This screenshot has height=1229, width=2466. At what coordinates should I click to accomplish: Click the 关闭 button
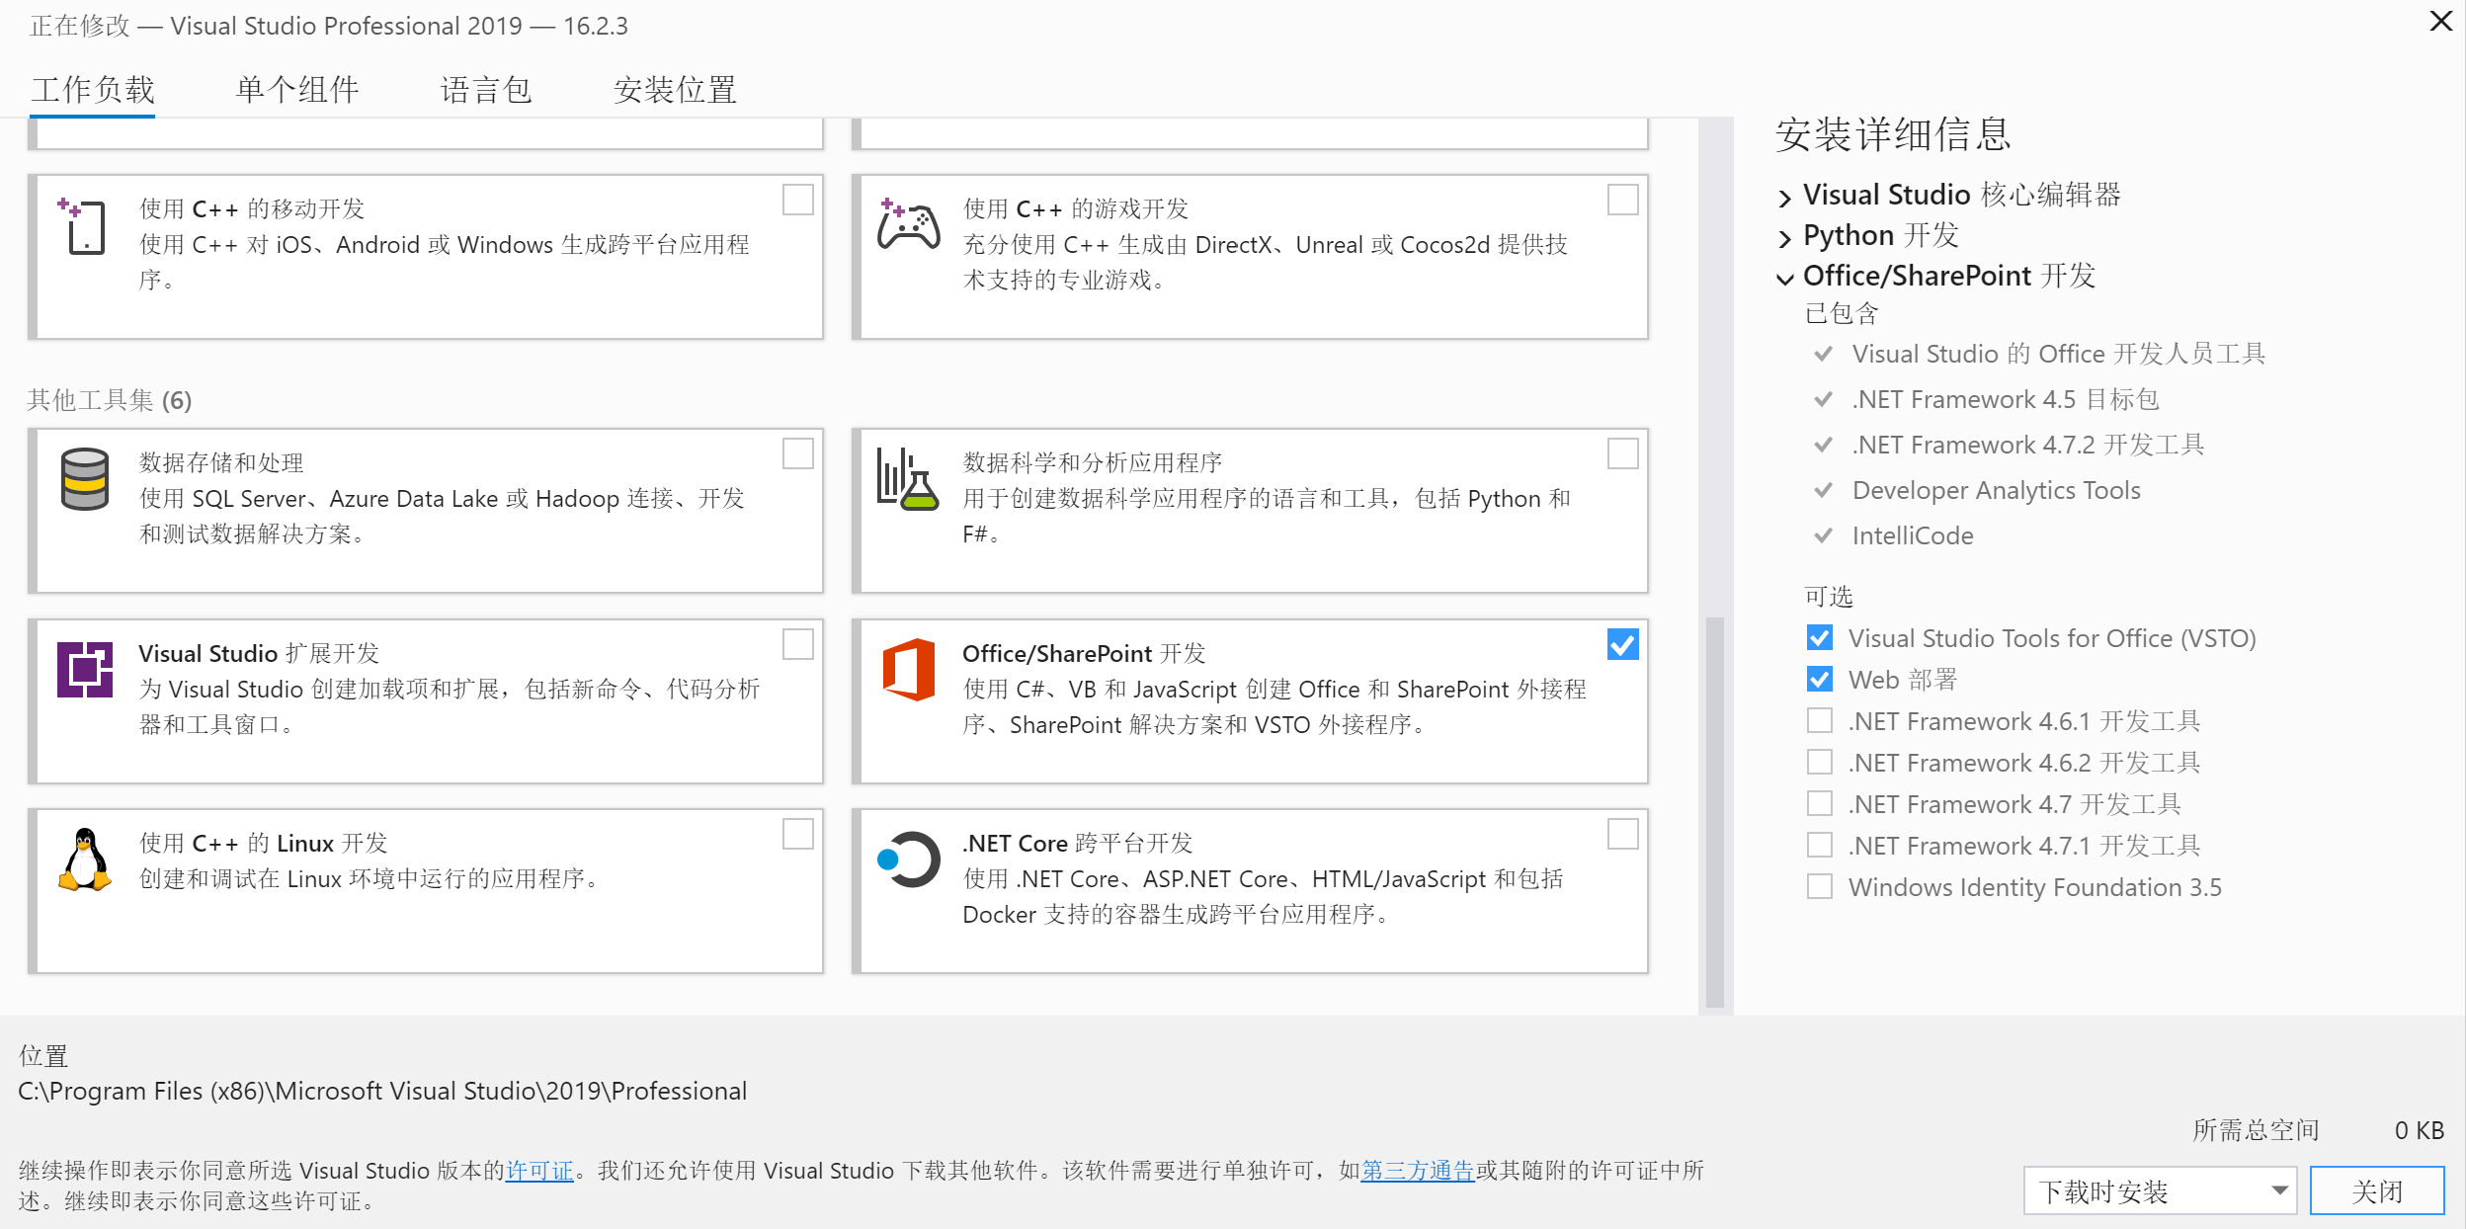pos(2377,1190)
